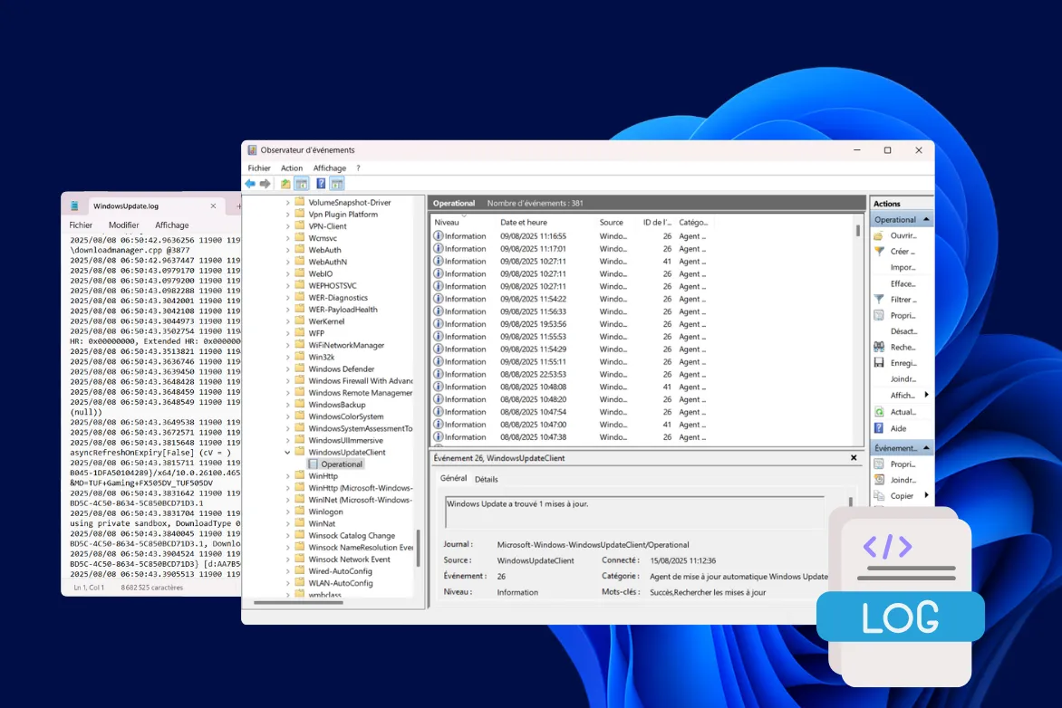The height and width of the screenshot is (708, 1062).
Task: Click the Filtrer funnel icon in Actions
Action: click(x=879, y=300)
